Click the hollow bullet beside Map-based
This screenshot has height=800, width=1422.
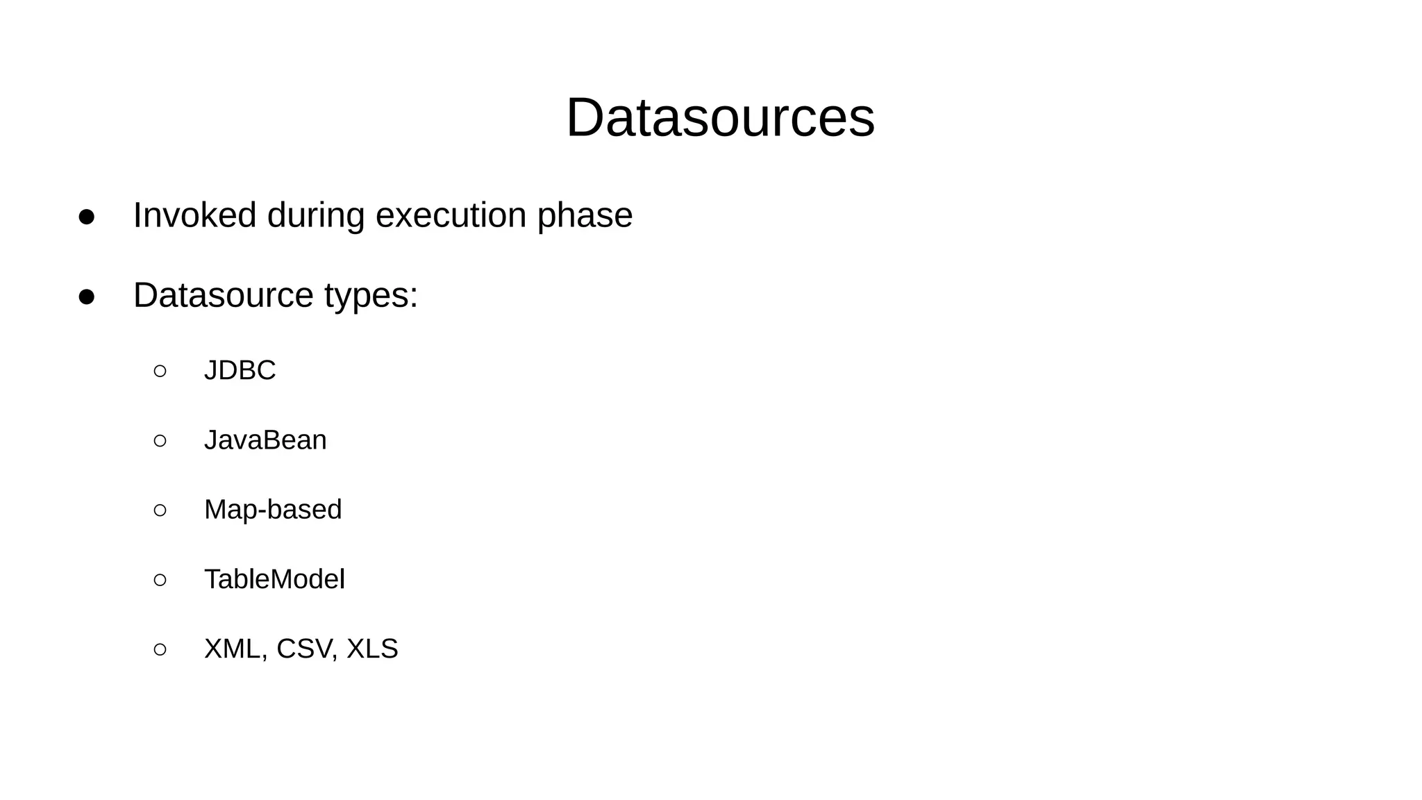point(160,510)
